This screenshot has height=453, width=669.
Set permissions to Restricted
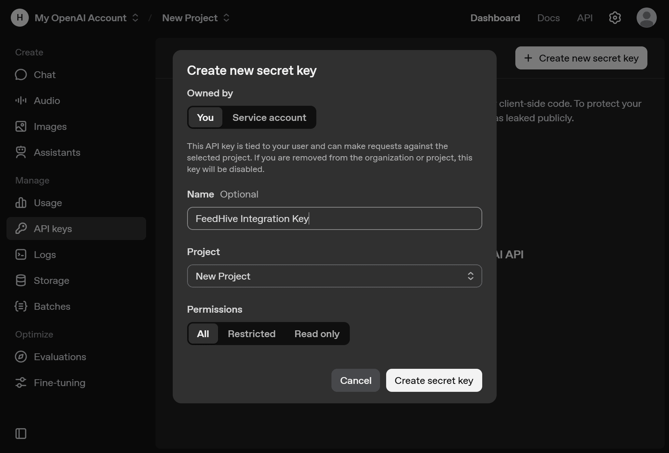(252, 334)
